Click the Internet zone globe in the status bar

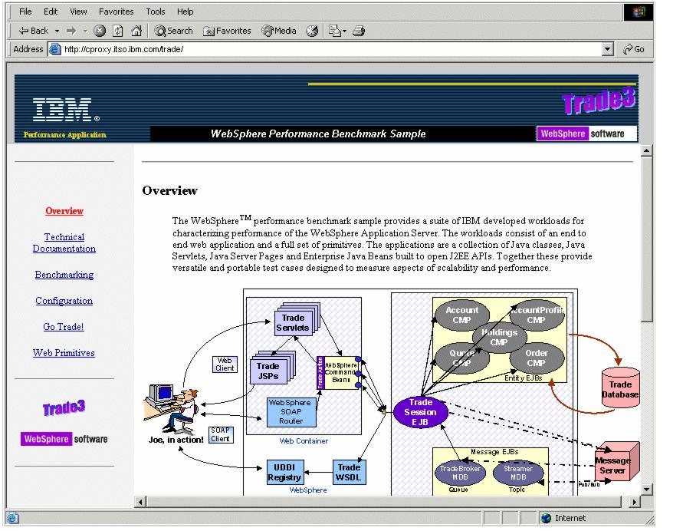(x=546, y=518)
